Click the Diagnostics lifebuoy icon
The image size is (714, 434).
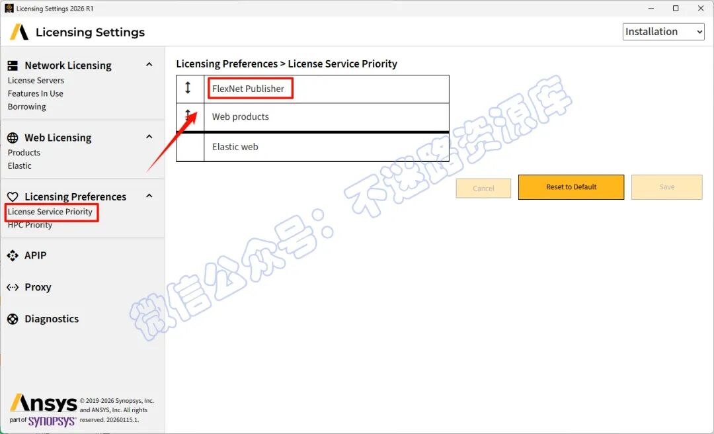point(13,319)
